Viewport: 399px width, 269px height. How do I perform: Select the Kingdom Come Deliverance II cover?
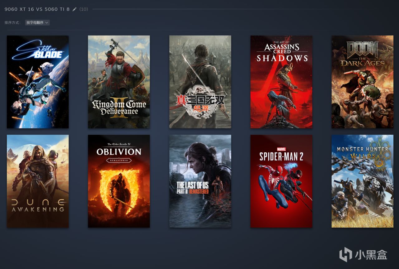click(x=119, y=82)
